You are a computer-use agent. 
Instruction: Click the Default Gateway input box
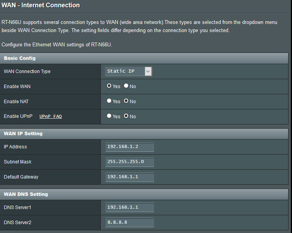[x=129, y=177]
